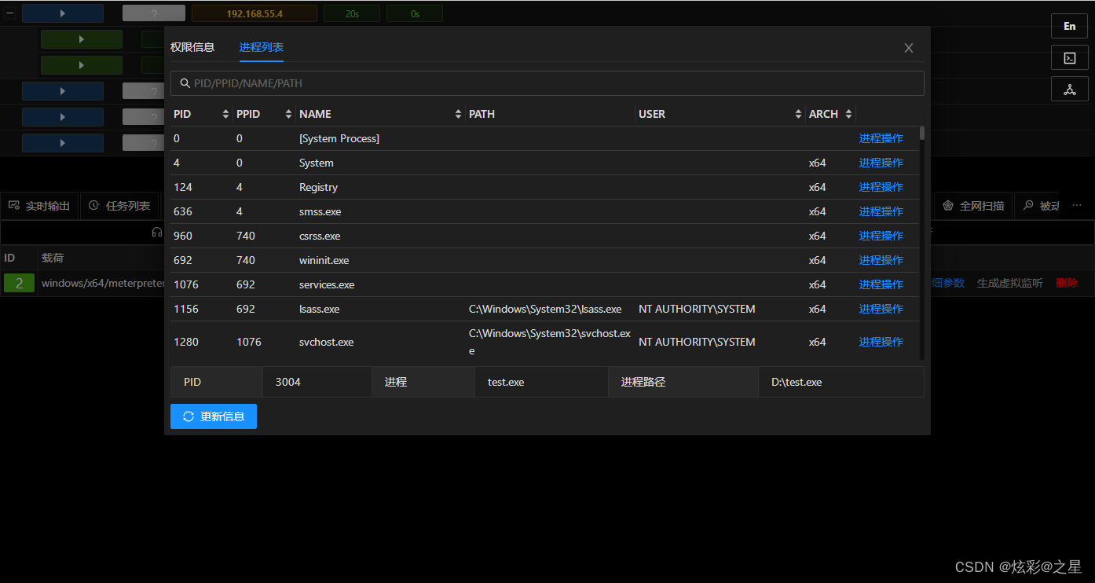
Task: Open the network topology icon button
Action: (1070, 90)
